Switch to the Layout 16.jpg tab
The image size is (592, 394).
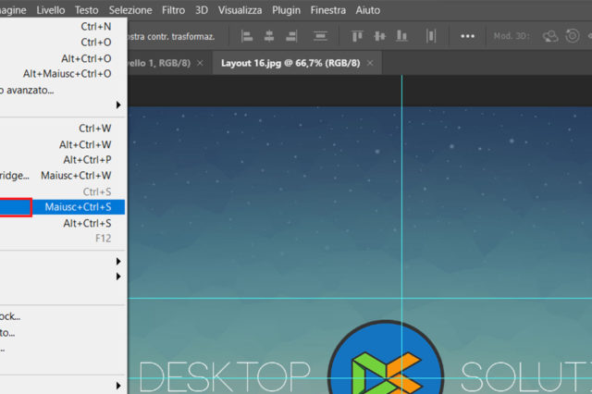coord(287,63)
